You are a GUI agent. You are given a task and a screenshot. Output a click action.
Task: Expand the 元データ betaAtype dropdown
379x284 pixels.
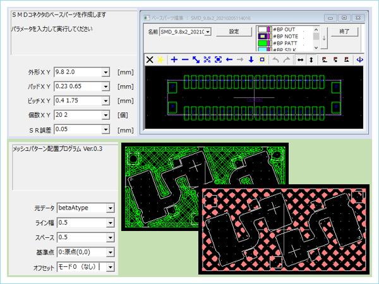(x=110, y=208)
